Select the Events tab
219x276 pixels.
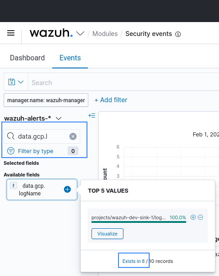pyautogui.click(x=70, y=58)
